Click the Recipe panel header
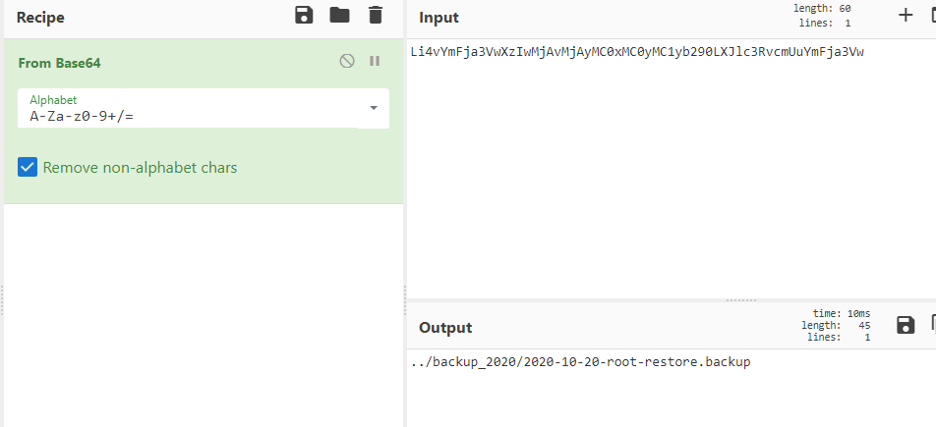936x427 pixels. pyautogui.click(x=40, y=18)
